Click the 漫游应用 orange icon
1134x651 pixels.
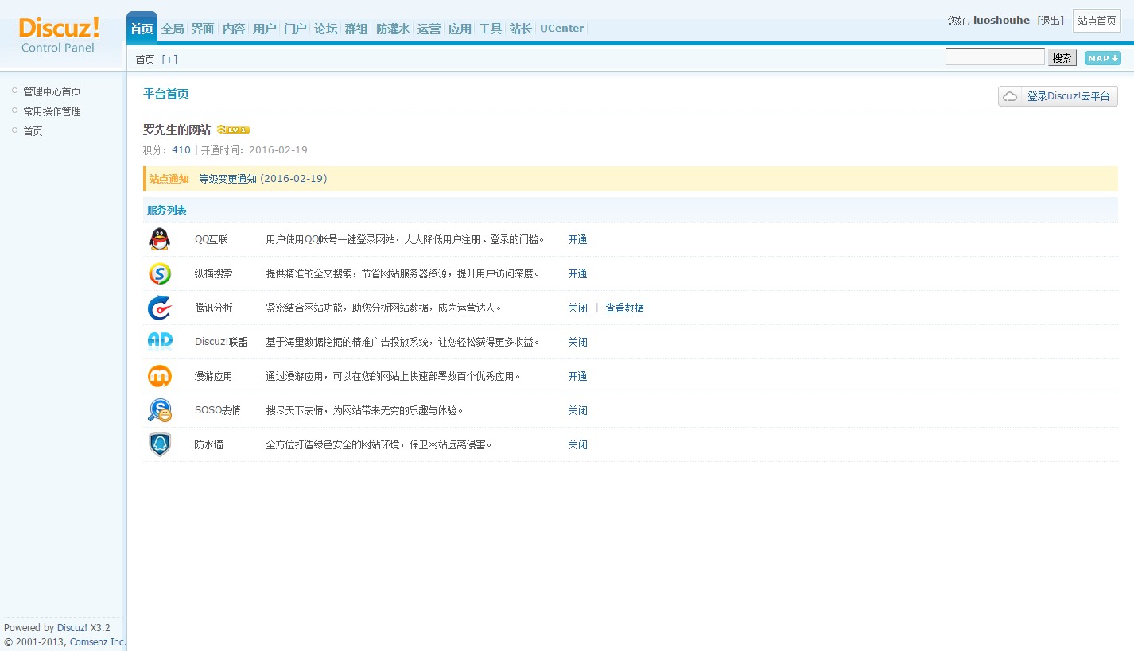click(x=159, y=376)
